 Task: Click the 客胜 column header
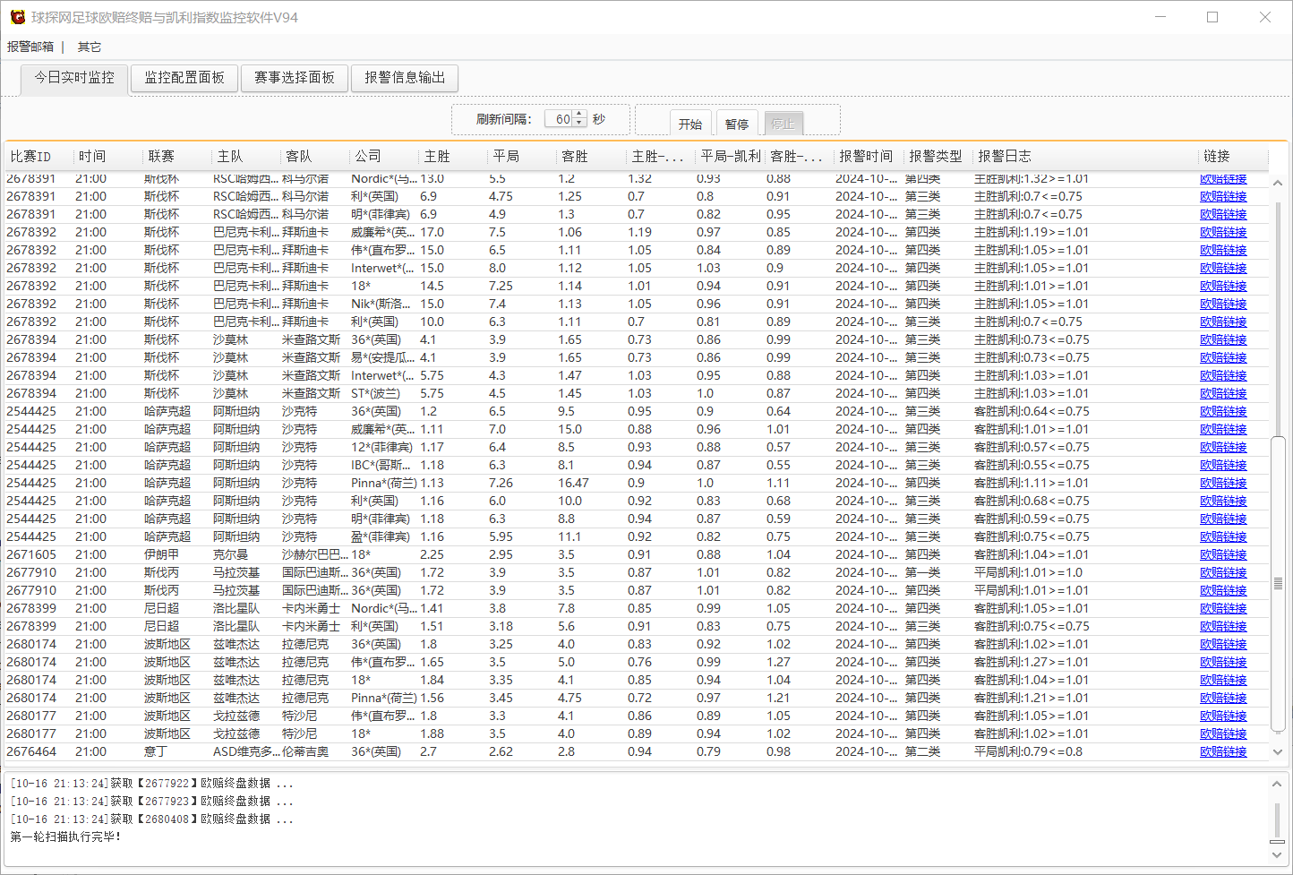[x=591, y=157]
